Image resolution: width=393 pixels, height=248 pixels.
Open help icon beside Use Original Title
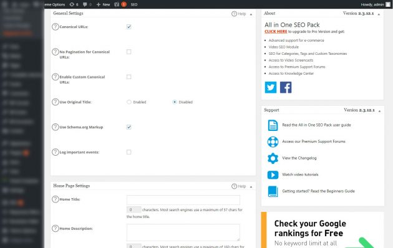55,102
